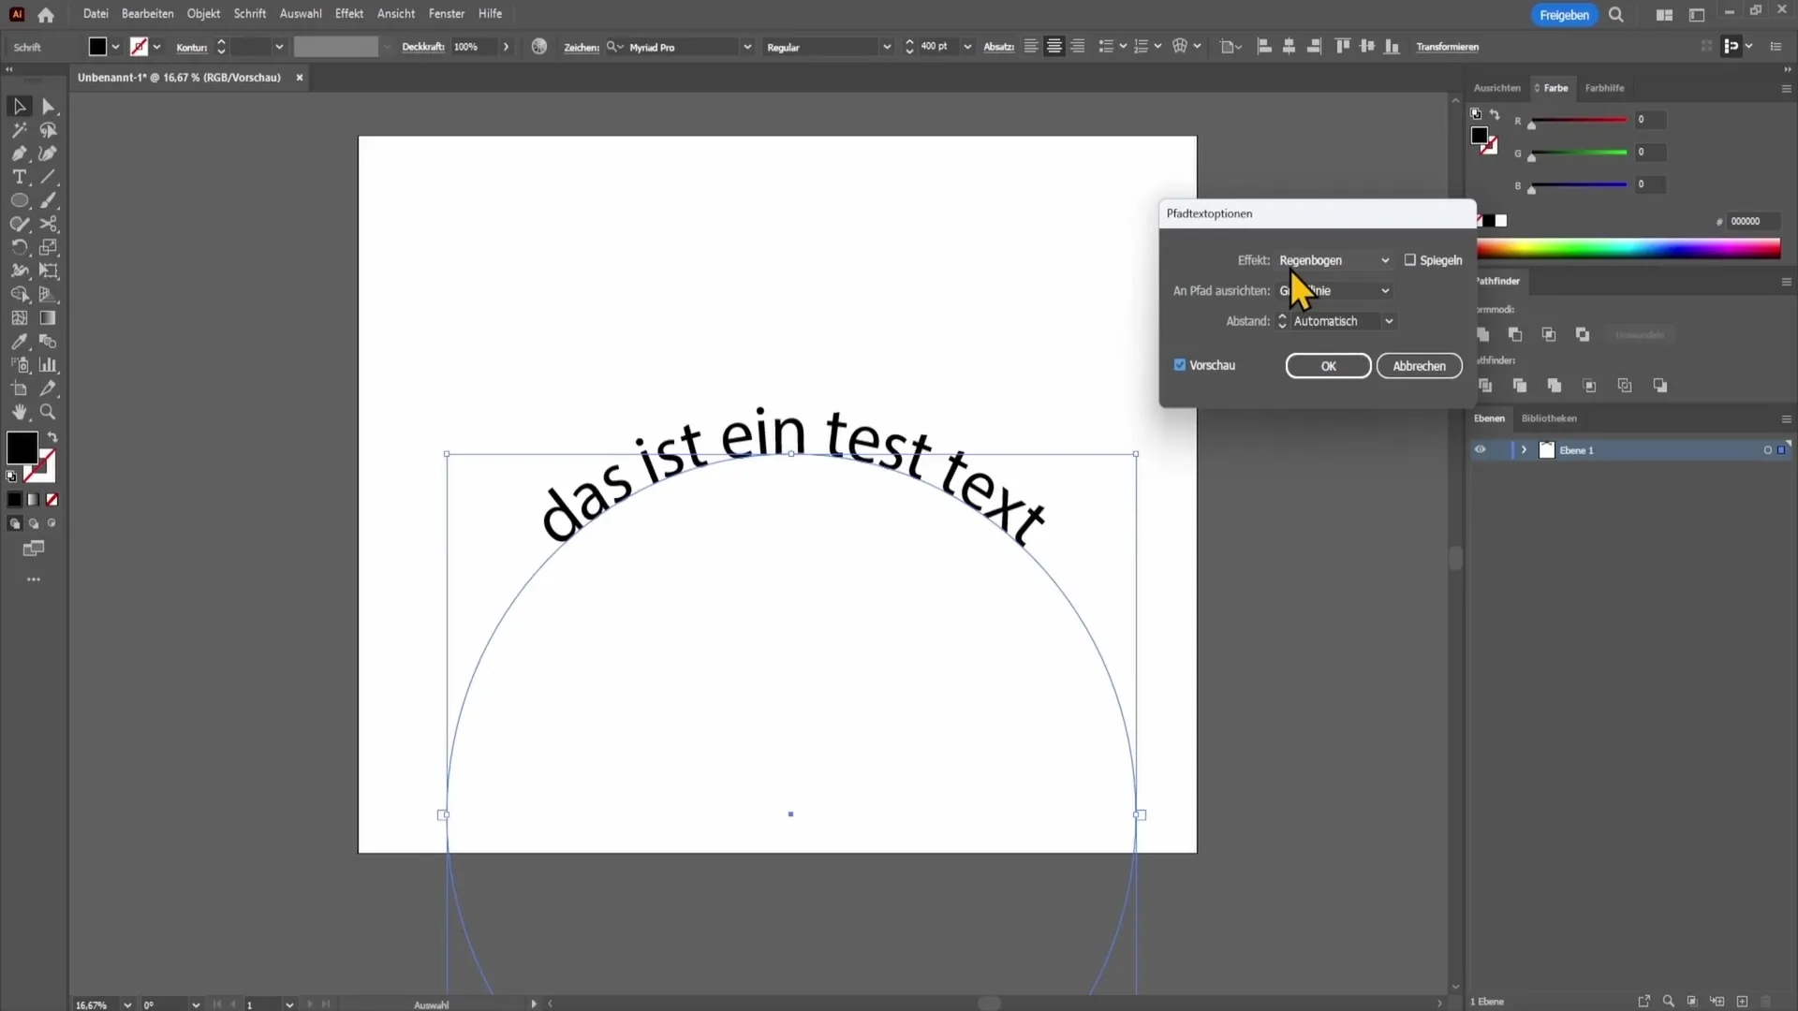
Task: Swap fill and stroke arrows in toolbar
Action: (x=52, y=437)
